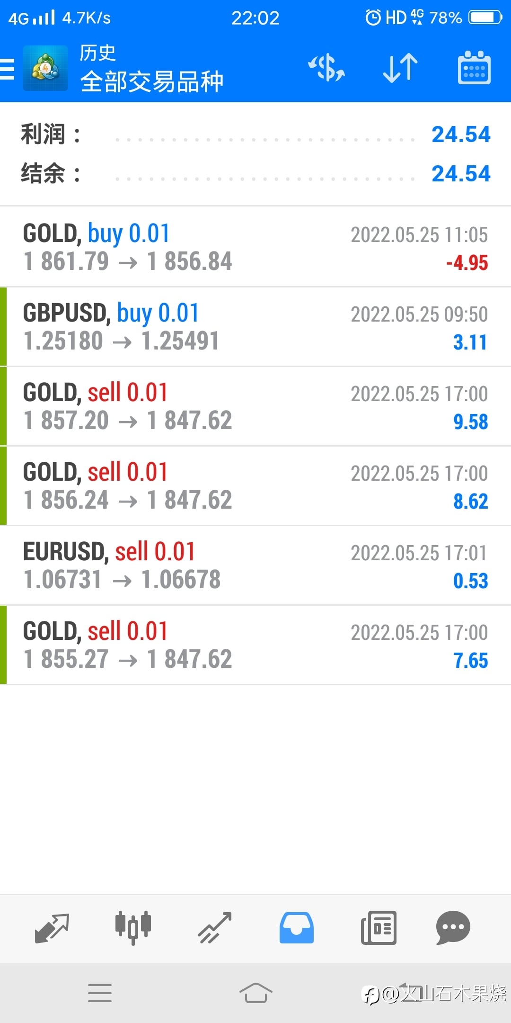Select GOLD sell trade with 9.58 profit

pyautogui.click(x=255, y=406)
